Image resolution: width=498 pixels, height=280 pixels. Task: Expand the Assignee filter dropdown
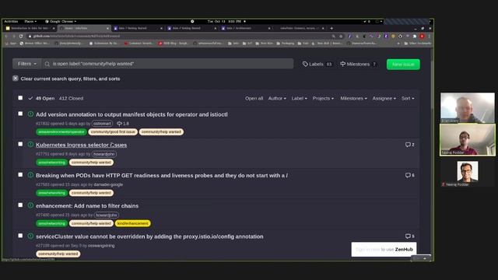click(384, 99)
